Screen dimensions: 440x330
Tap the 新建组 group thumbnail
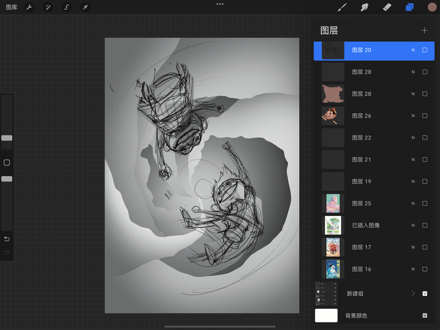pyautogui.click(x=326, y=294)
